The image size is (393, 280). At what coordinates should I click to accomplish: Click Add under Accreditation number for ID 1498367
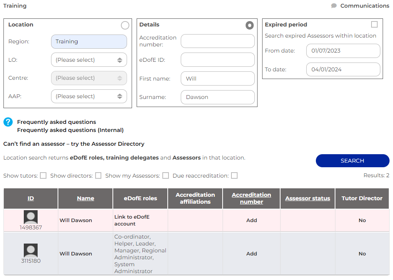(x=251, y=220)
